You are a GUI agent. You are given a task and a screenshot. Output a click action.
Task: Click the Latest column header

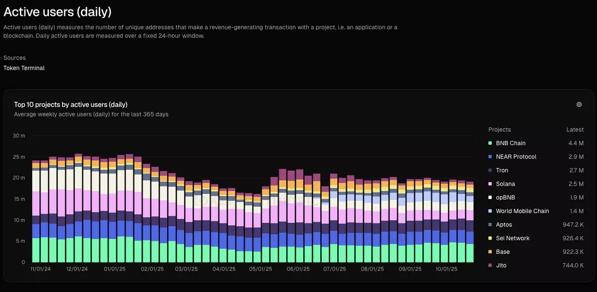(x=575, y=129)
